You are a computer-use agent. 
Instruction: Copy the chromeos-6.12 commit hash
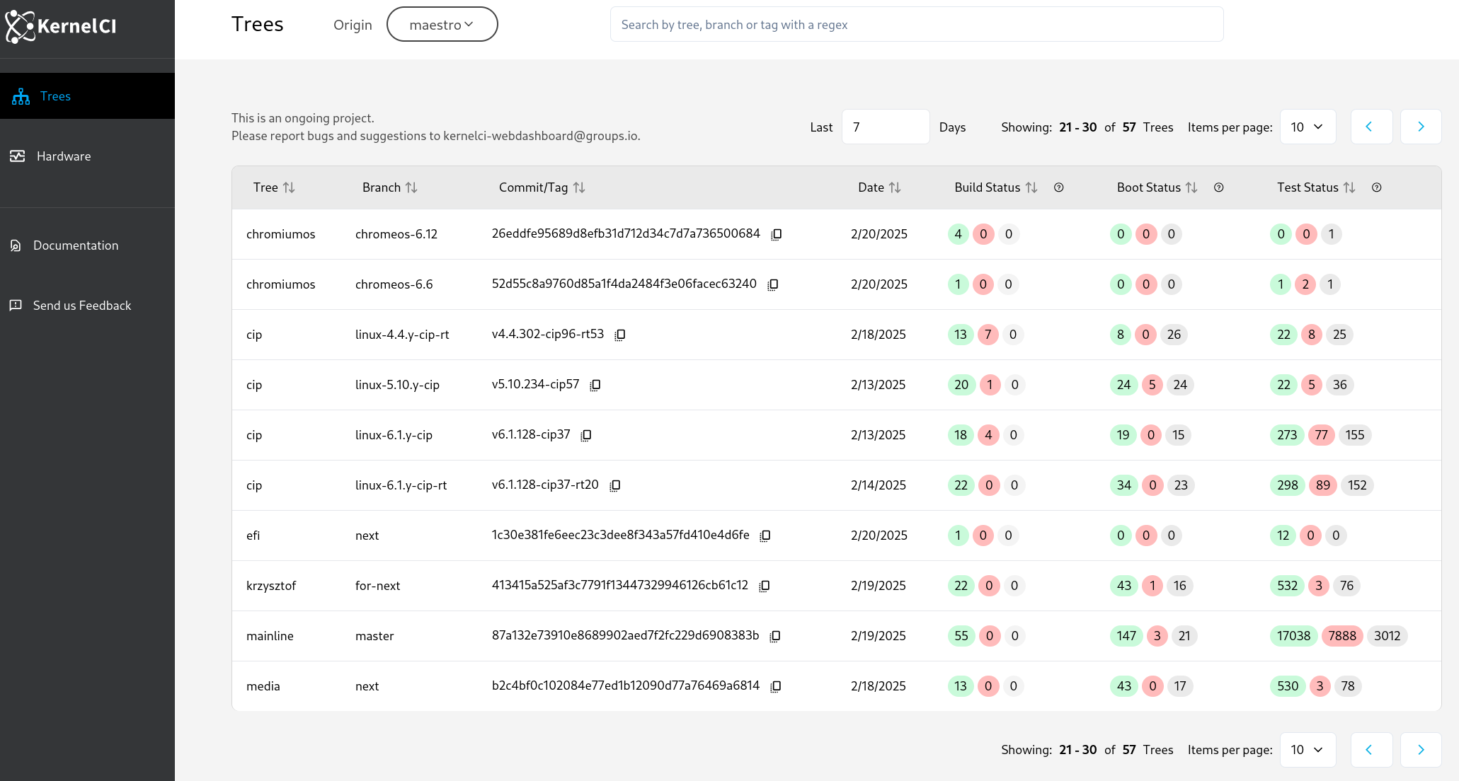[x=777, y=234]
